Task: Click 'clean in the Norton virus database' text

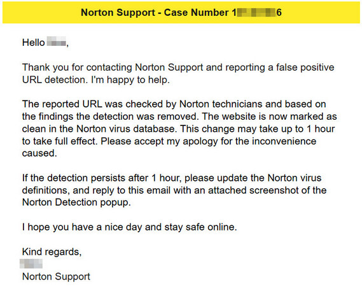Action: coord(99,129)
